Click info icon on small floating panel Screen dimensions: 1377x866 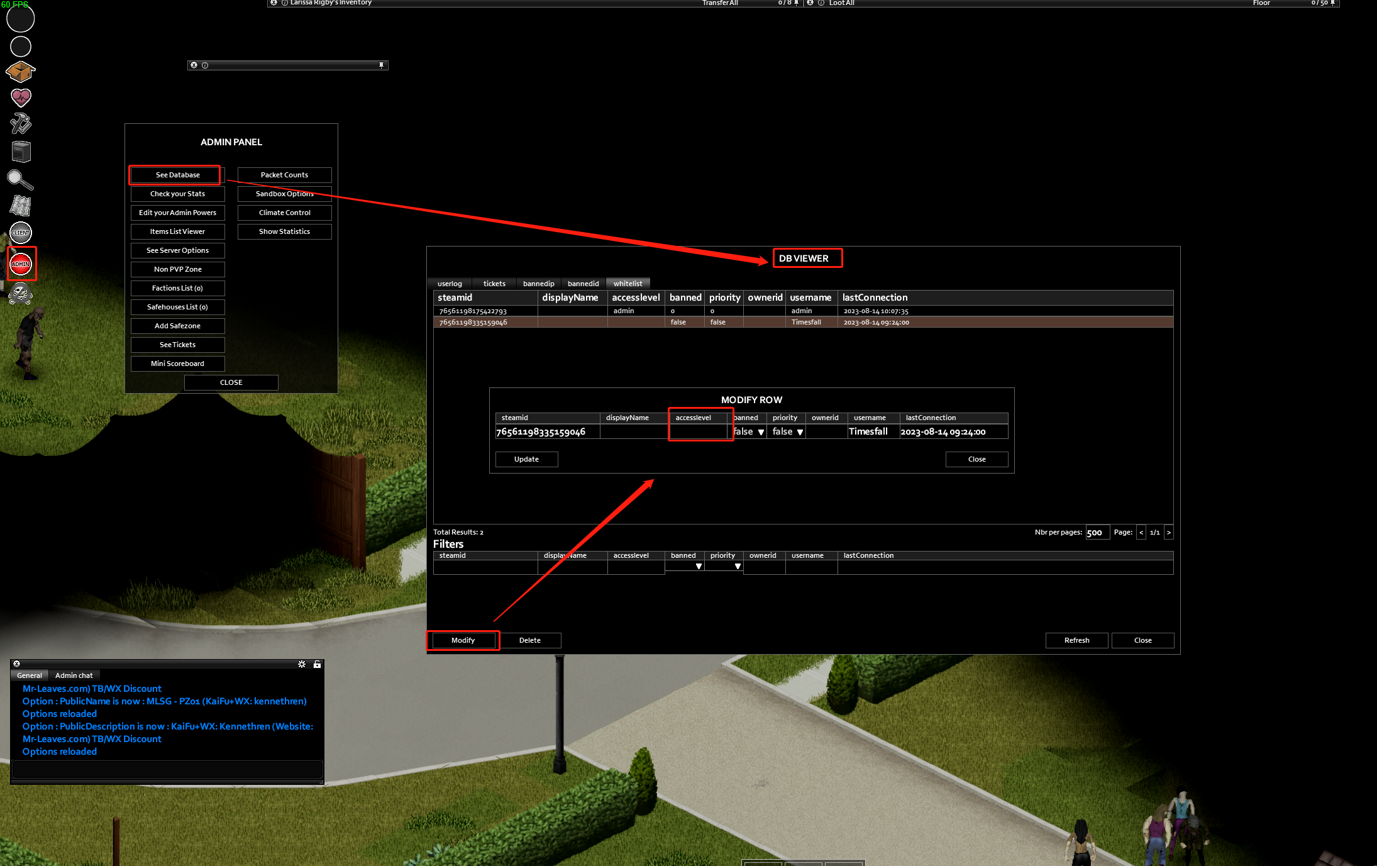(x=205, y=65)
